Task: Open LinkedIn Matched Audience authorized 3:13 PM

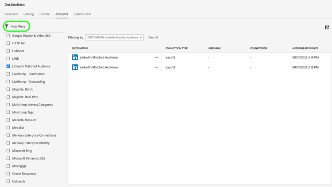Action: click(x=99, y=67)
